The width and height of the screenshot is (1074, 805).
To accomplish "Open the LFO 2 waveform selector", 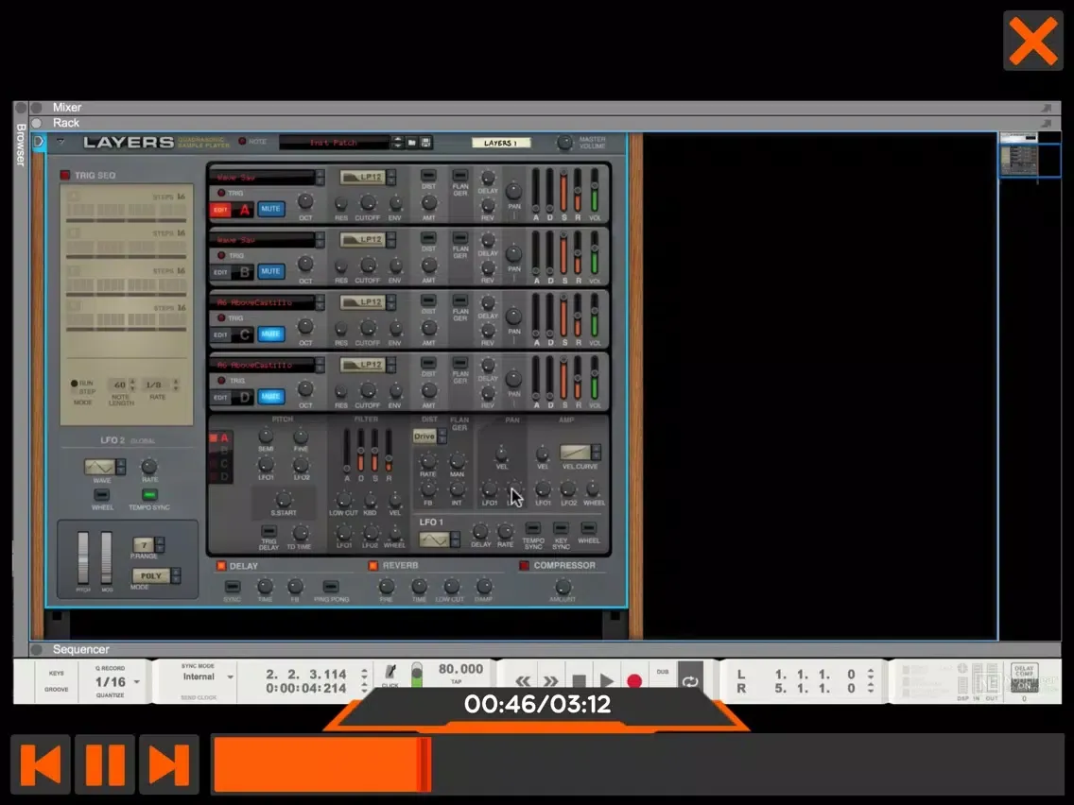I will point(105,467).
